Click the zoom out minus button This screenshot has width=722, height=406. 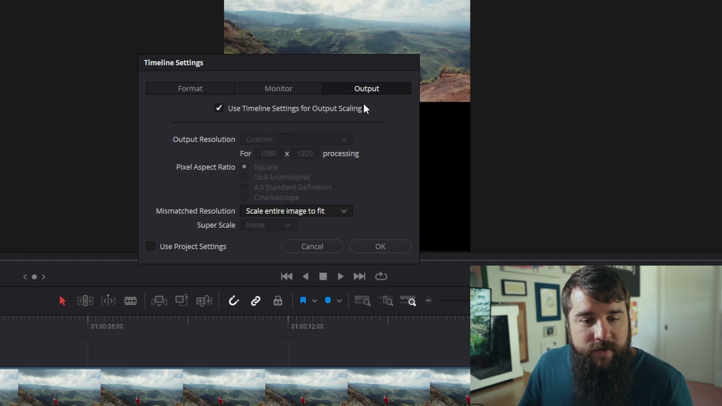428,300
